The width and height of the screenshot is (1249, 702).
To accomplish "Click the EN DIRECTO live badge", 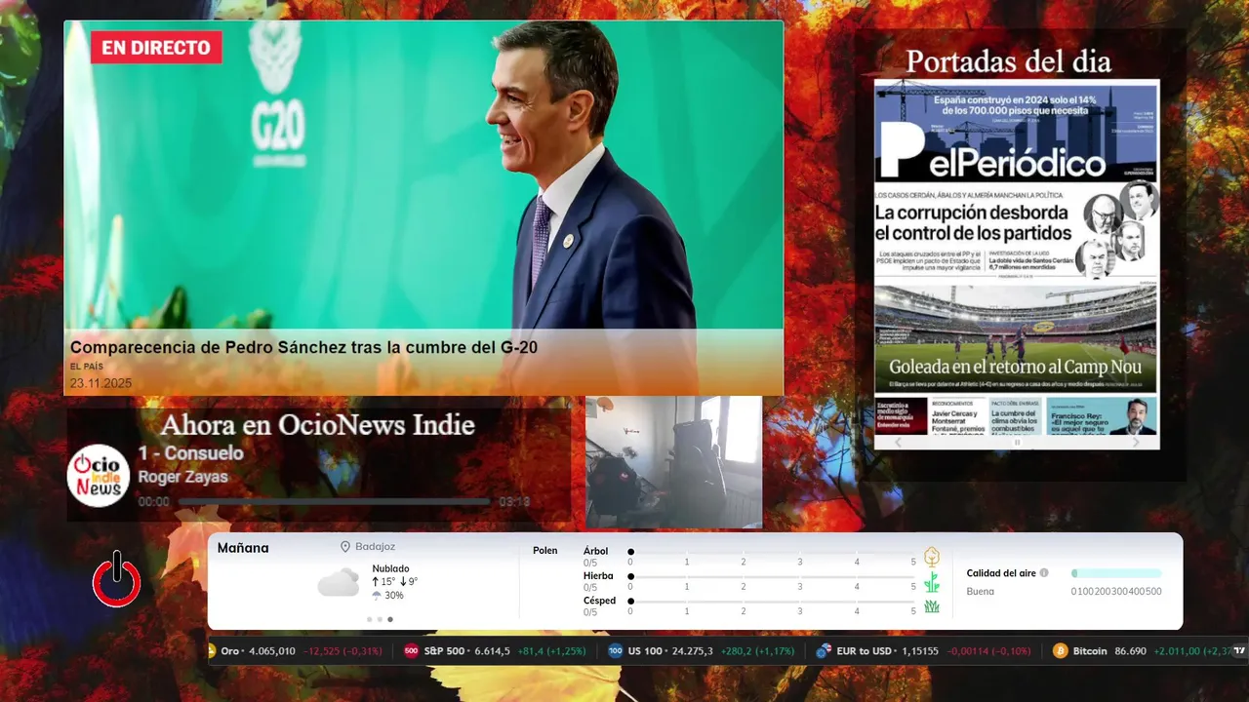I will point(156,48).
